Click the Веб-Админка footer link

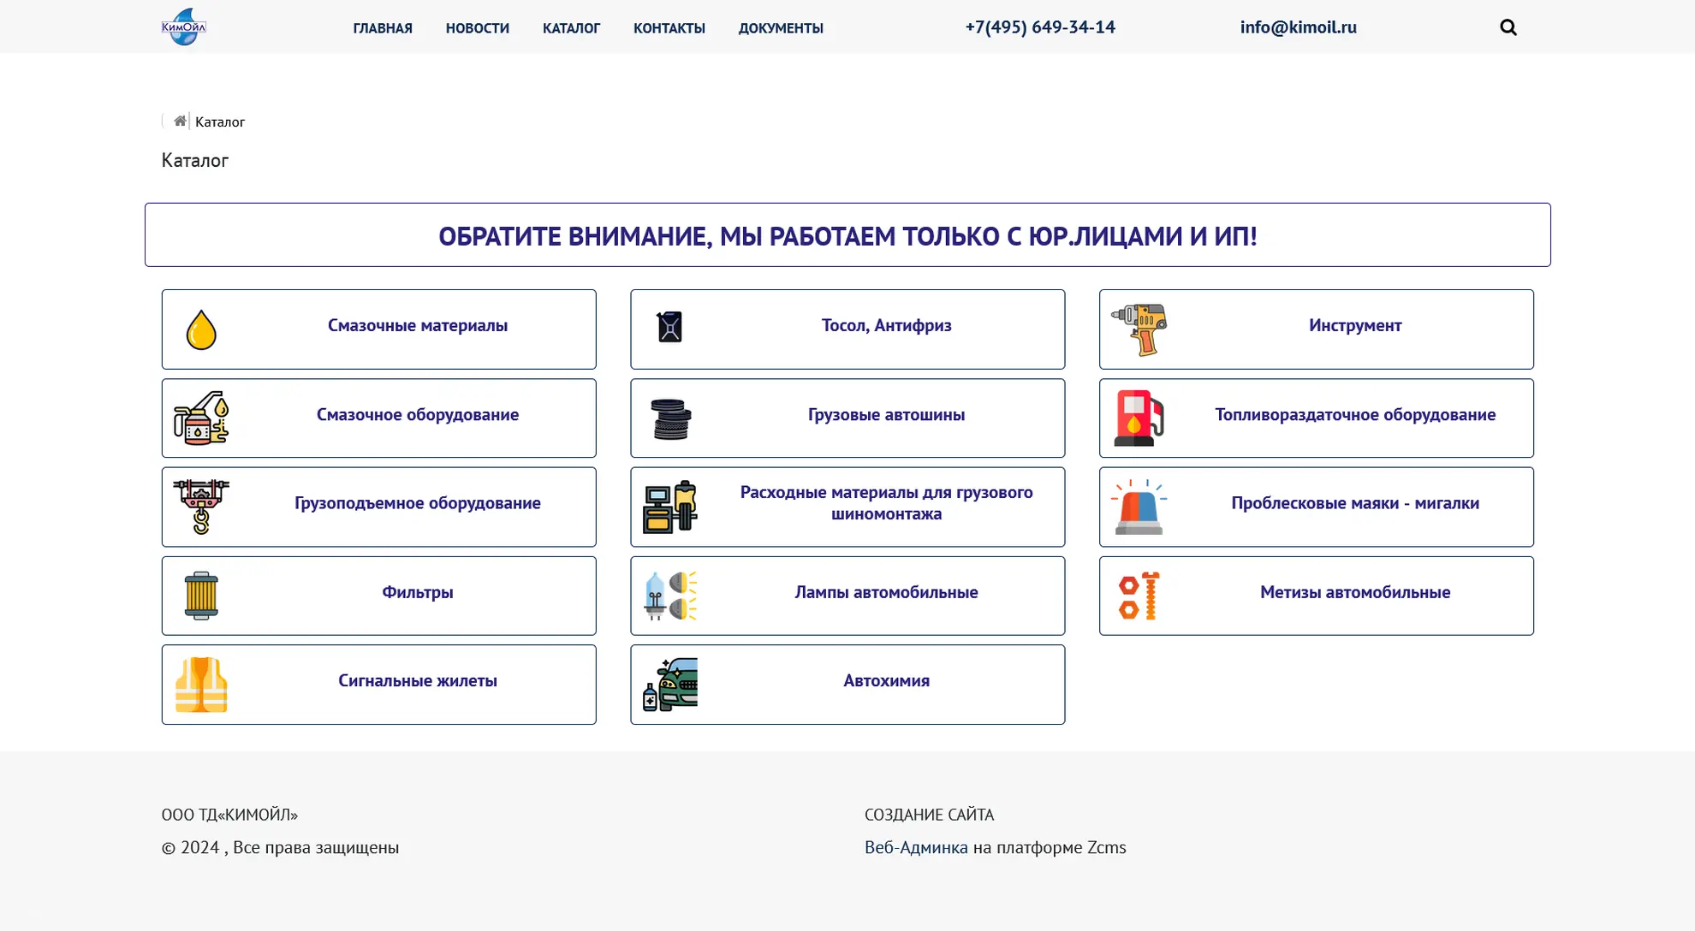915,847
